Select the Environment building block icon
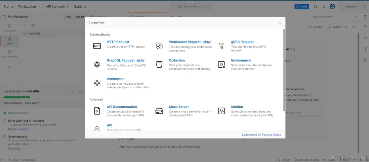Screen dimensions: 369x162 [221, 65]
